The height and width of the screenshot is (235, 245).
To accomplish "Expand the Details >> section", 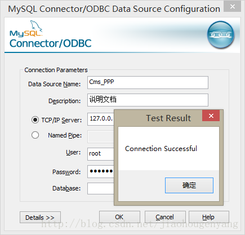I will (x=40, y=218).
